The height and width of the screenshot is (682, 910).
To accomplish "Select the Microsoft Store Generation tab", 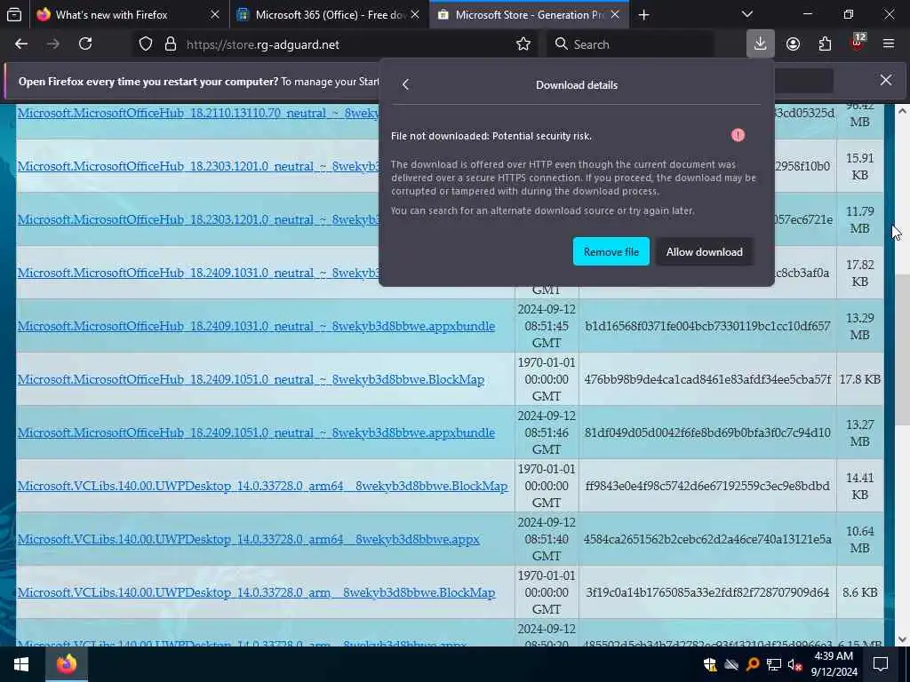I will tap(529, 15).
